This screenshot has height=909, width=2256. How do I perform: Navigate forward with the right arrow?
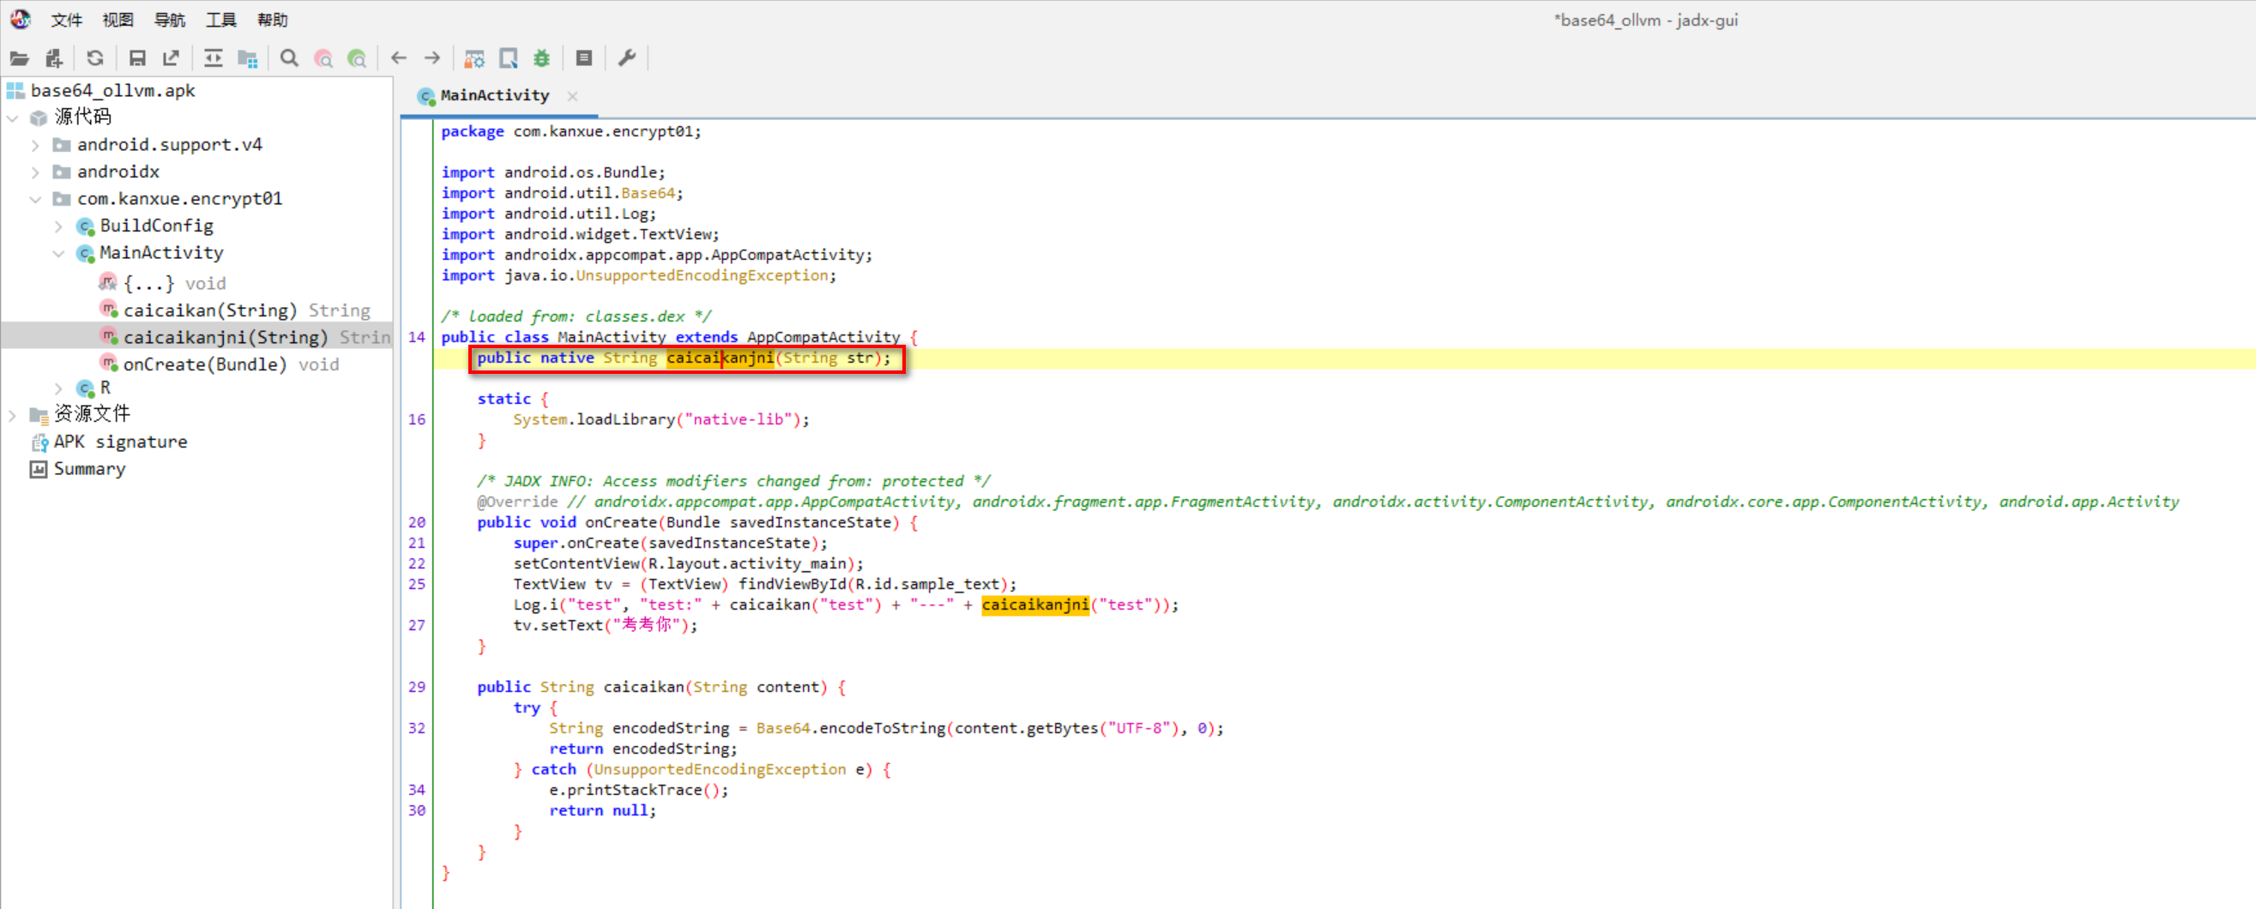432,58
